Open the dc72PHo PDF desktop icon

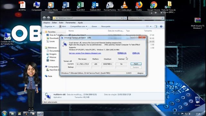[x=22, y=6]
